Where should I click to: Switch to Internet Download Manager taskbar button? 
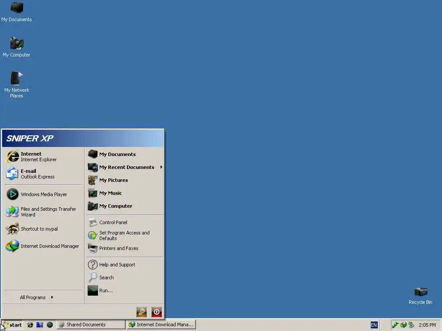161,325
